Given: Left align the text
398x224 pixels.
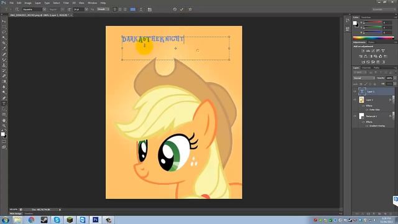Looking at the screenshot, I should pos(115,9).
